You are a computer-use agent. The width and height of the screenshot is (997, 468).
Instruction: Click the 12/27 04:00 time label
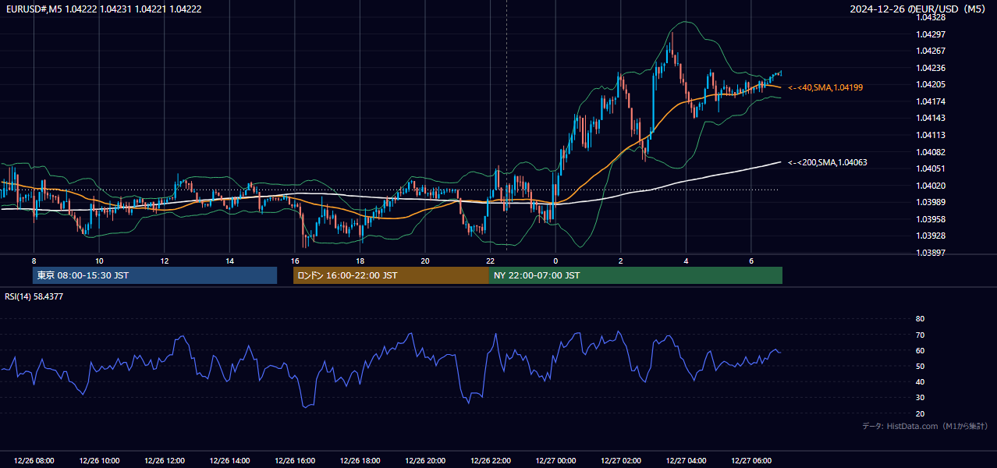pos(686,461)
